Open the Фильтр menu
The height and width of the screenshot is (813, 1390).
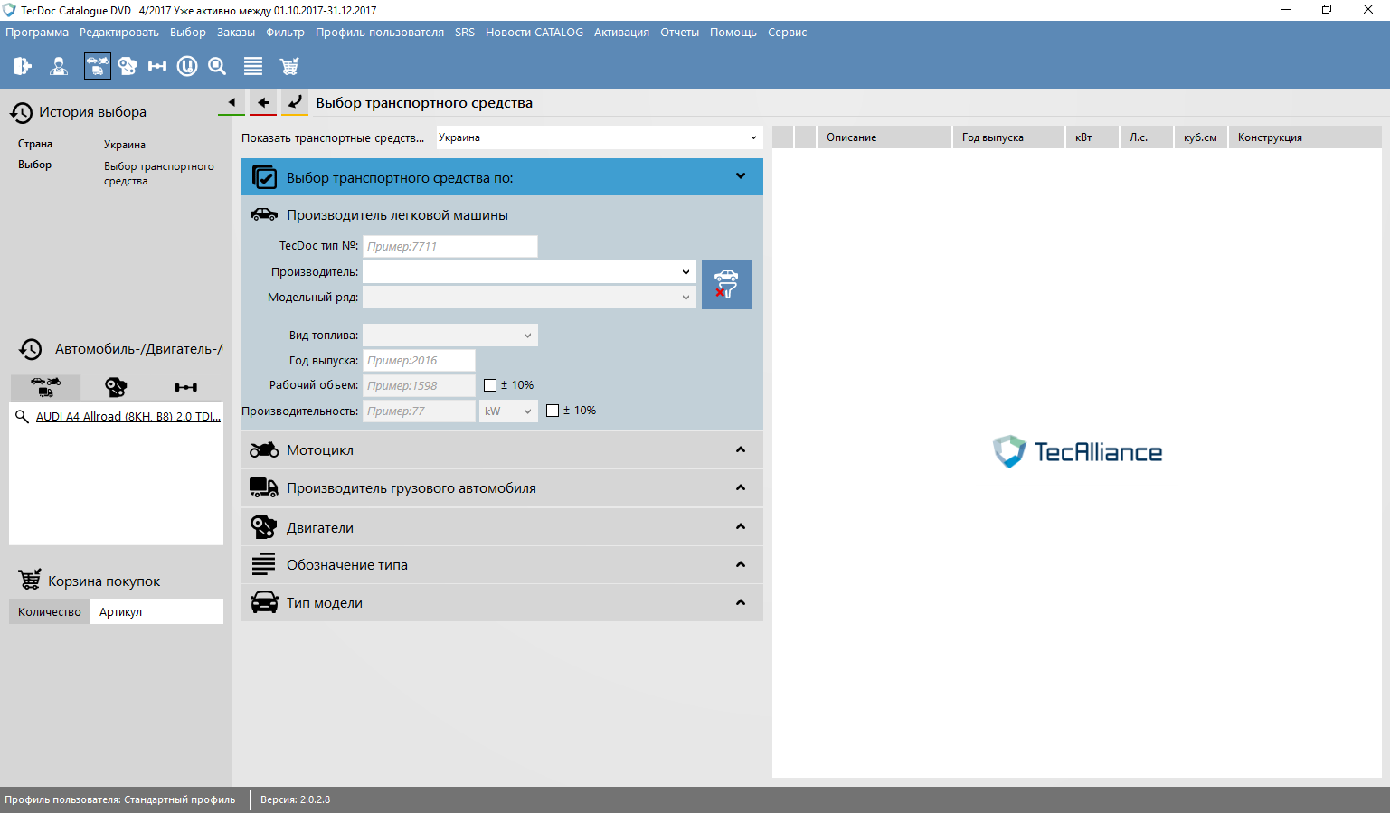(285, 33)
